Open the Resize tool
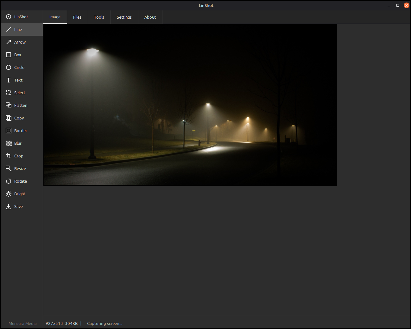The height and width of the screenshot is (329, 411). (22, 168)
